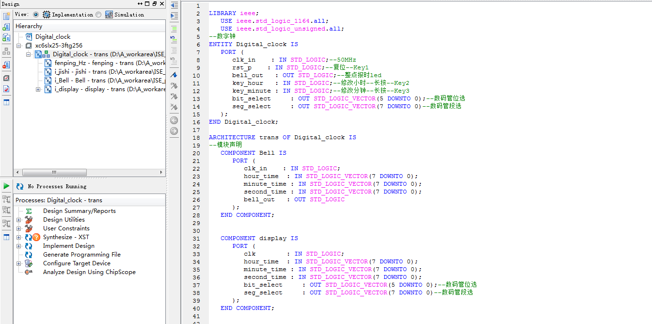Collapse the xc6slx25-3ftg256 device node

(19, 46)
